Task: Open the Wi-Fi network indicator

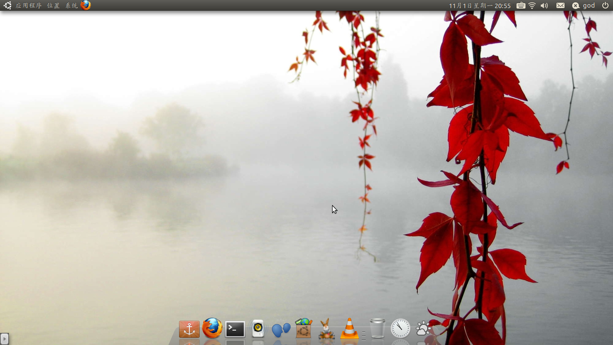Action: (x=532, y=5)
